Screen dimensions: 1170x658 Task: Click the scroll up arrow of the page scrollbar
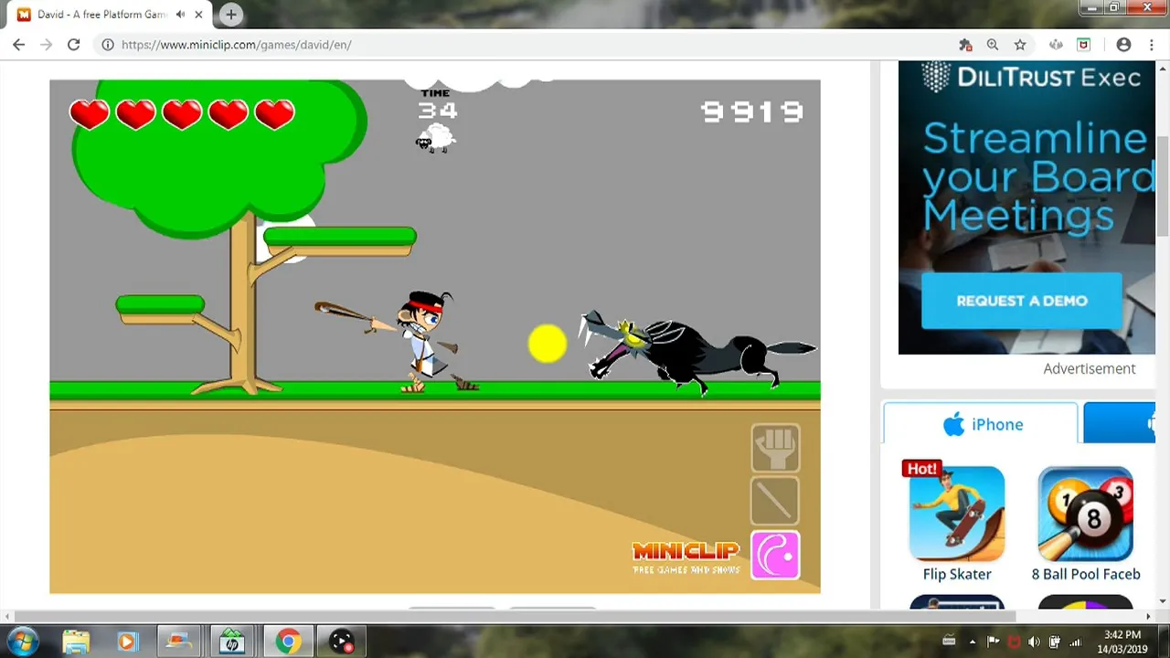tap(1163, 69)
